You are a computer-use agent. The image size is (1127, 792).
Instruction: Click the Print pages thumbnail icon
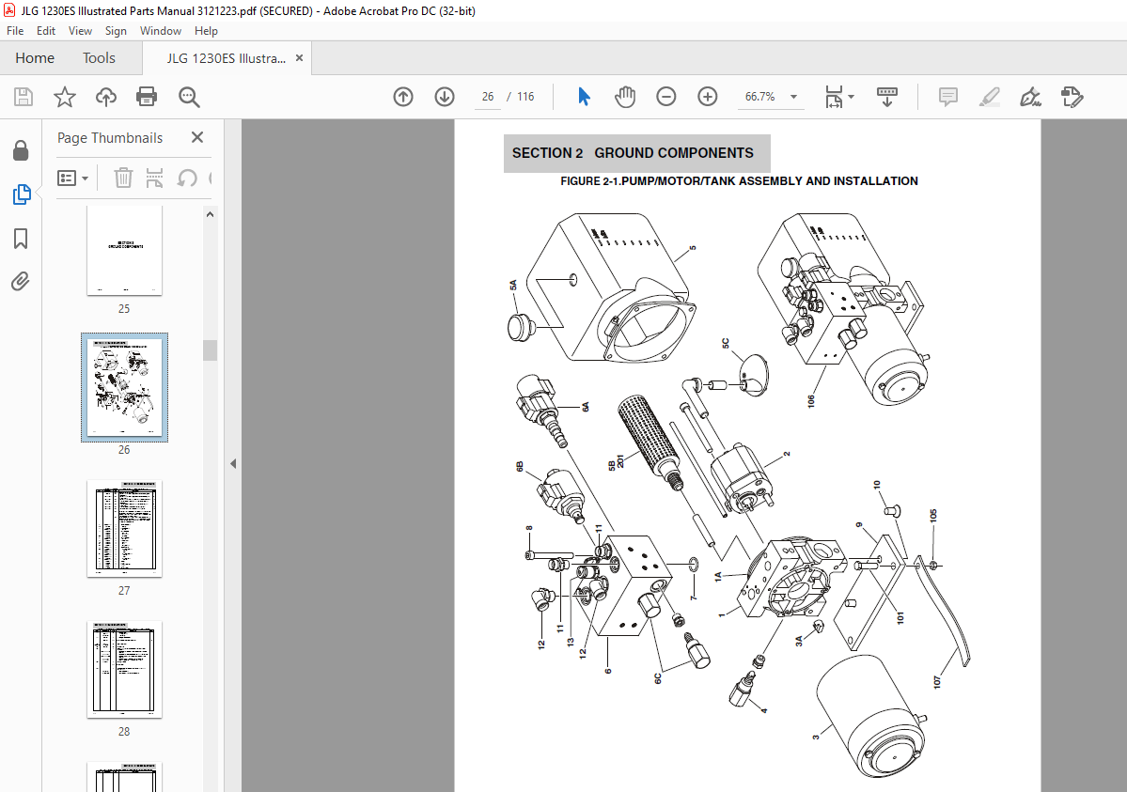point(154,178)
